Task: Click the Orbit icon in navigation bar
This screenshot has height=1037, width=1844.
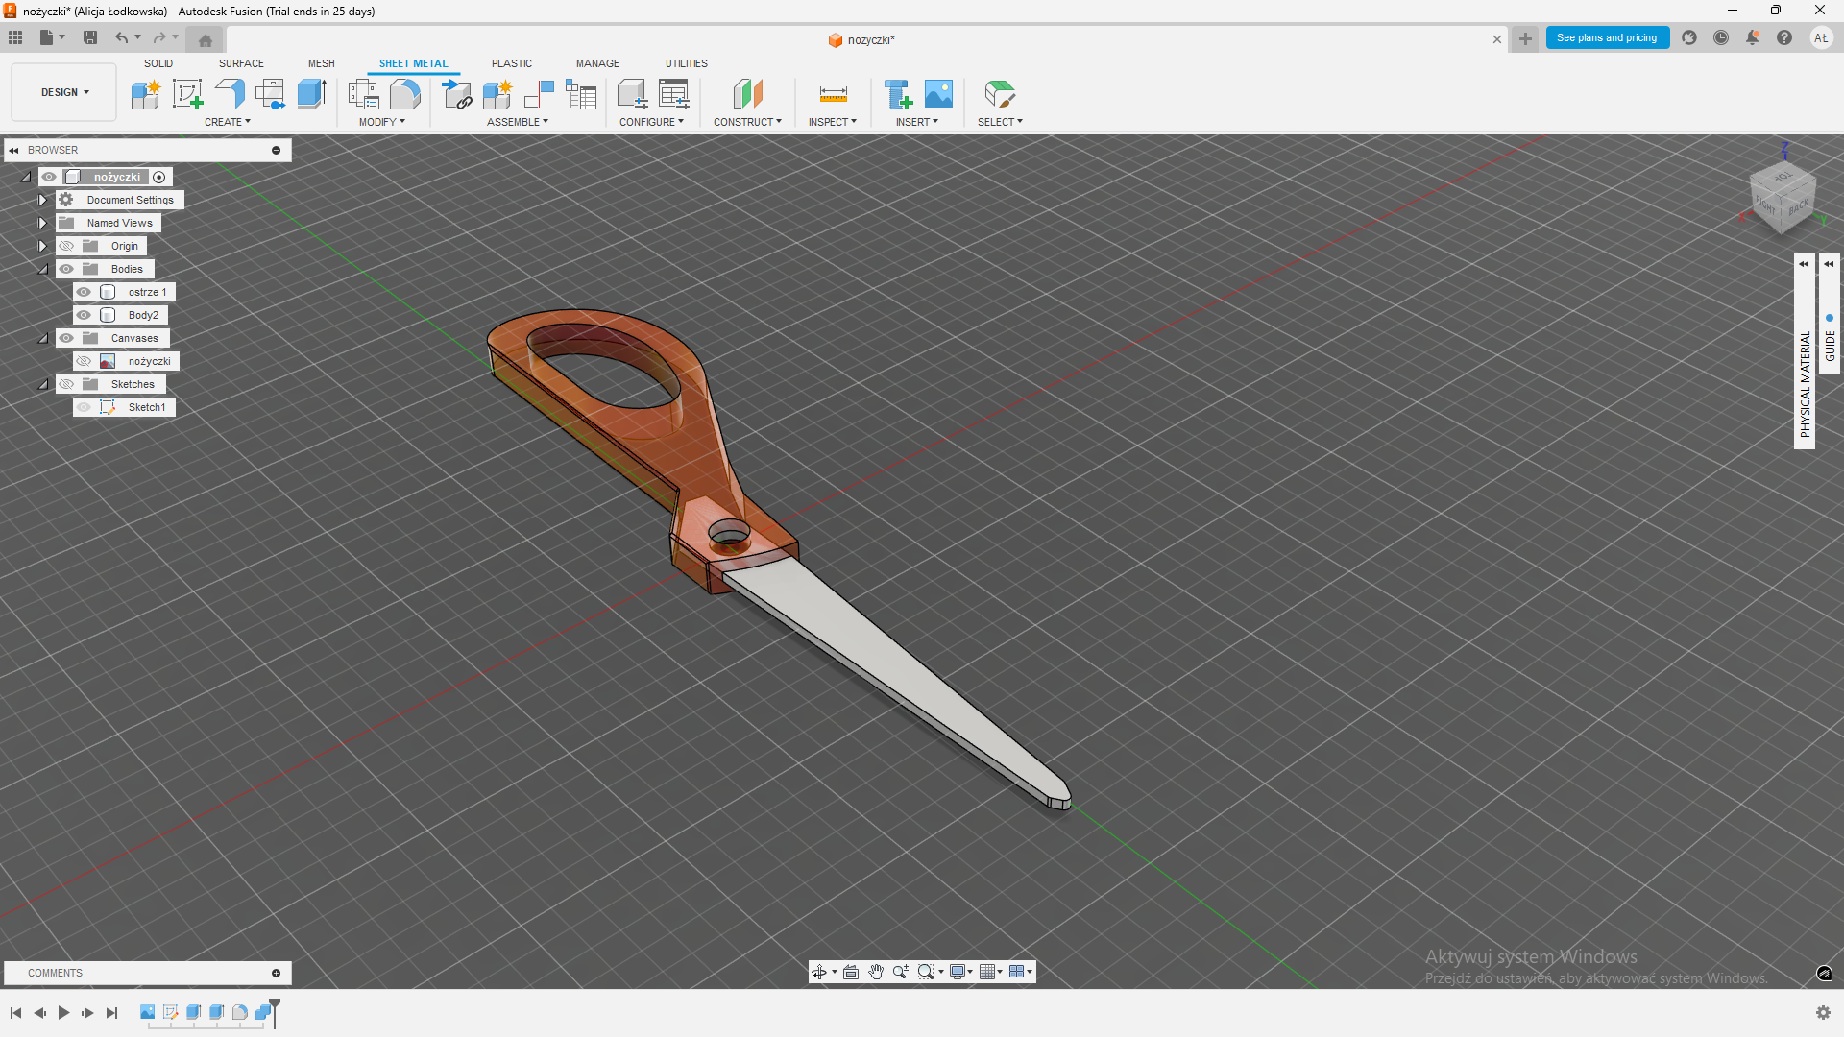Action: [x=819, y=972]
